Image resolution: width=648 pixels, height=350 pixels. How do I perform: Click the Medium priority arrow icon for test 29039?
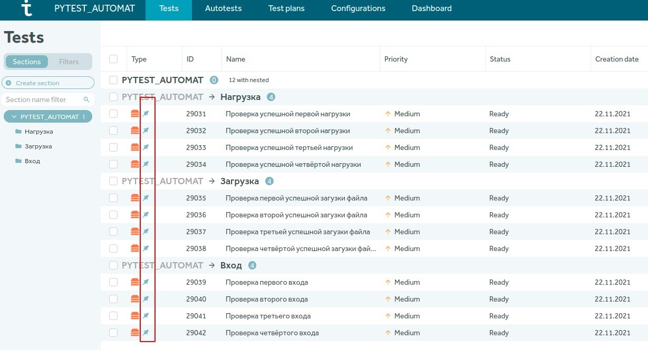[388, 282]
